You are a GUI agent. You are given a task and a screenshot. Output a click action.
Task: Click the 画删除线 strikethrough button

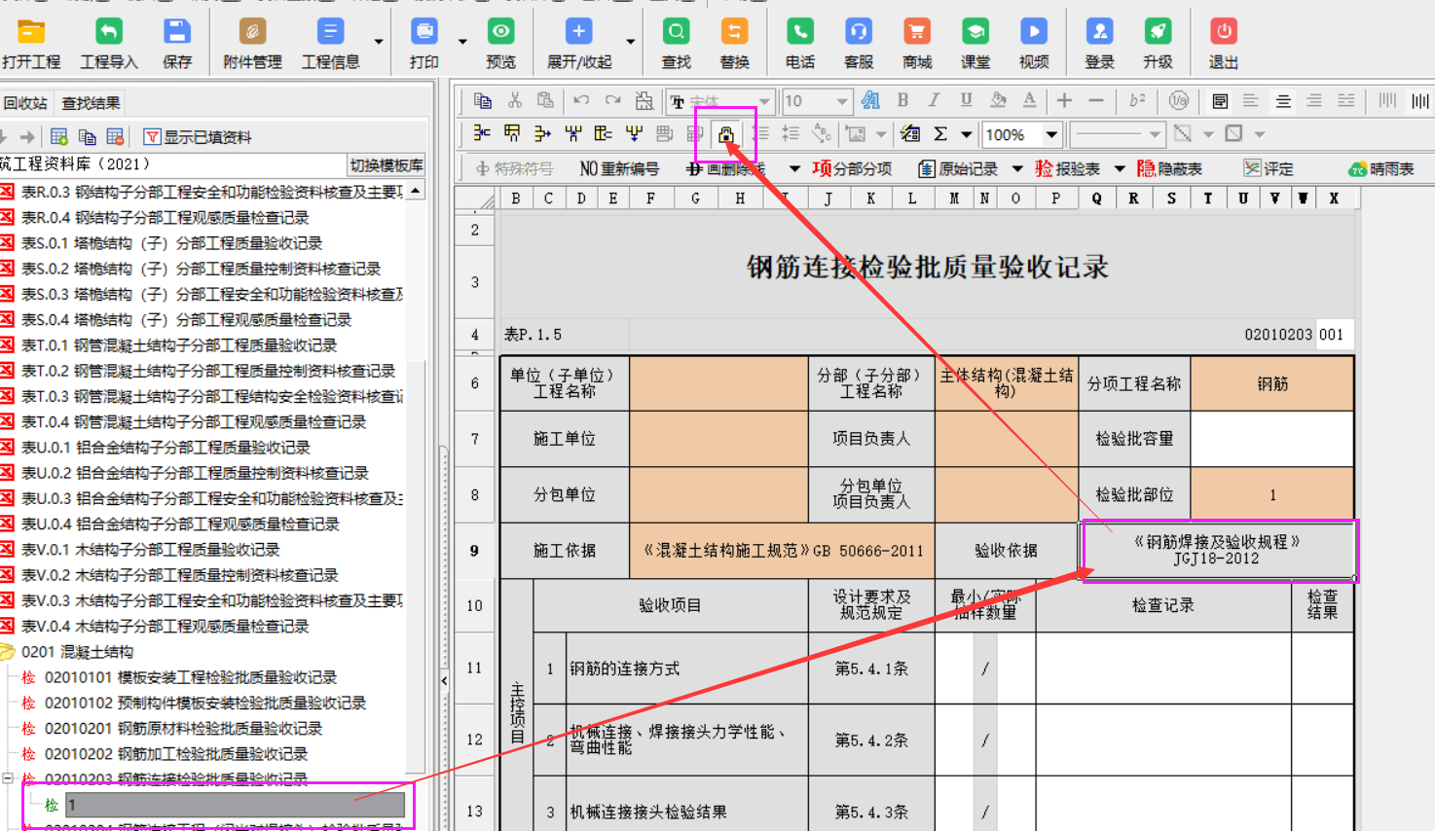725,169
